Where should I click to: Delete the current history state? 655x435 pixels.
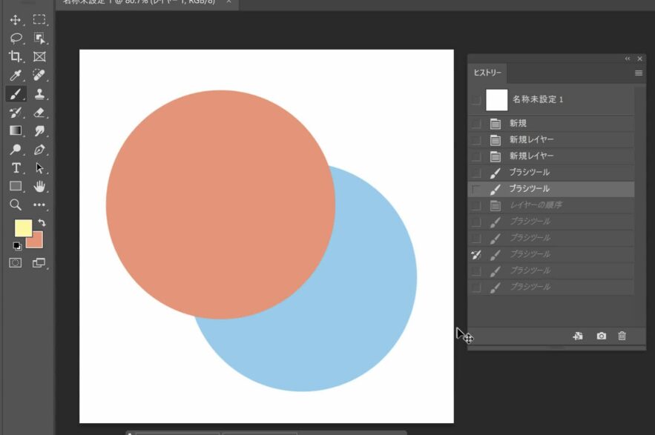[622, 336]
